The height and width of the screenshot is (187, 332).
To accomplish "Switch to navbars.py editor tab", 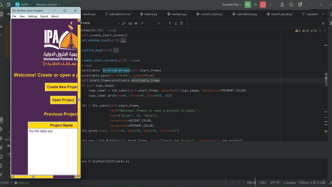I will [177, 14].
